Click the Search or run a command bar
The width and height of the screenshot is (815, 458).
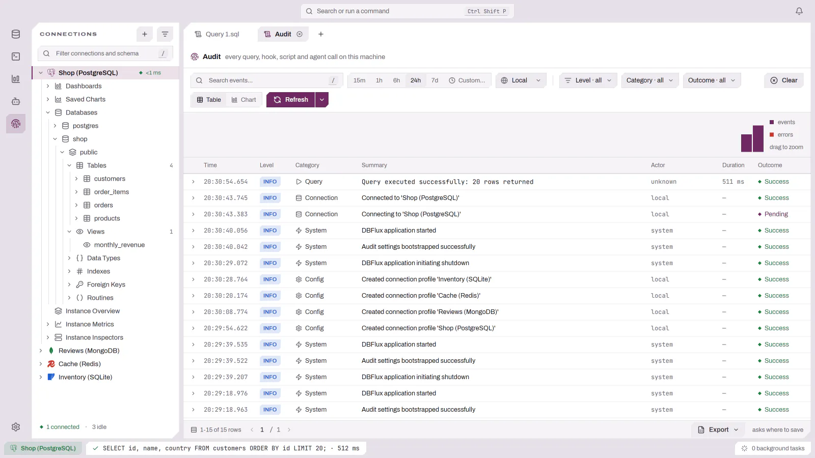click(407, 11)
